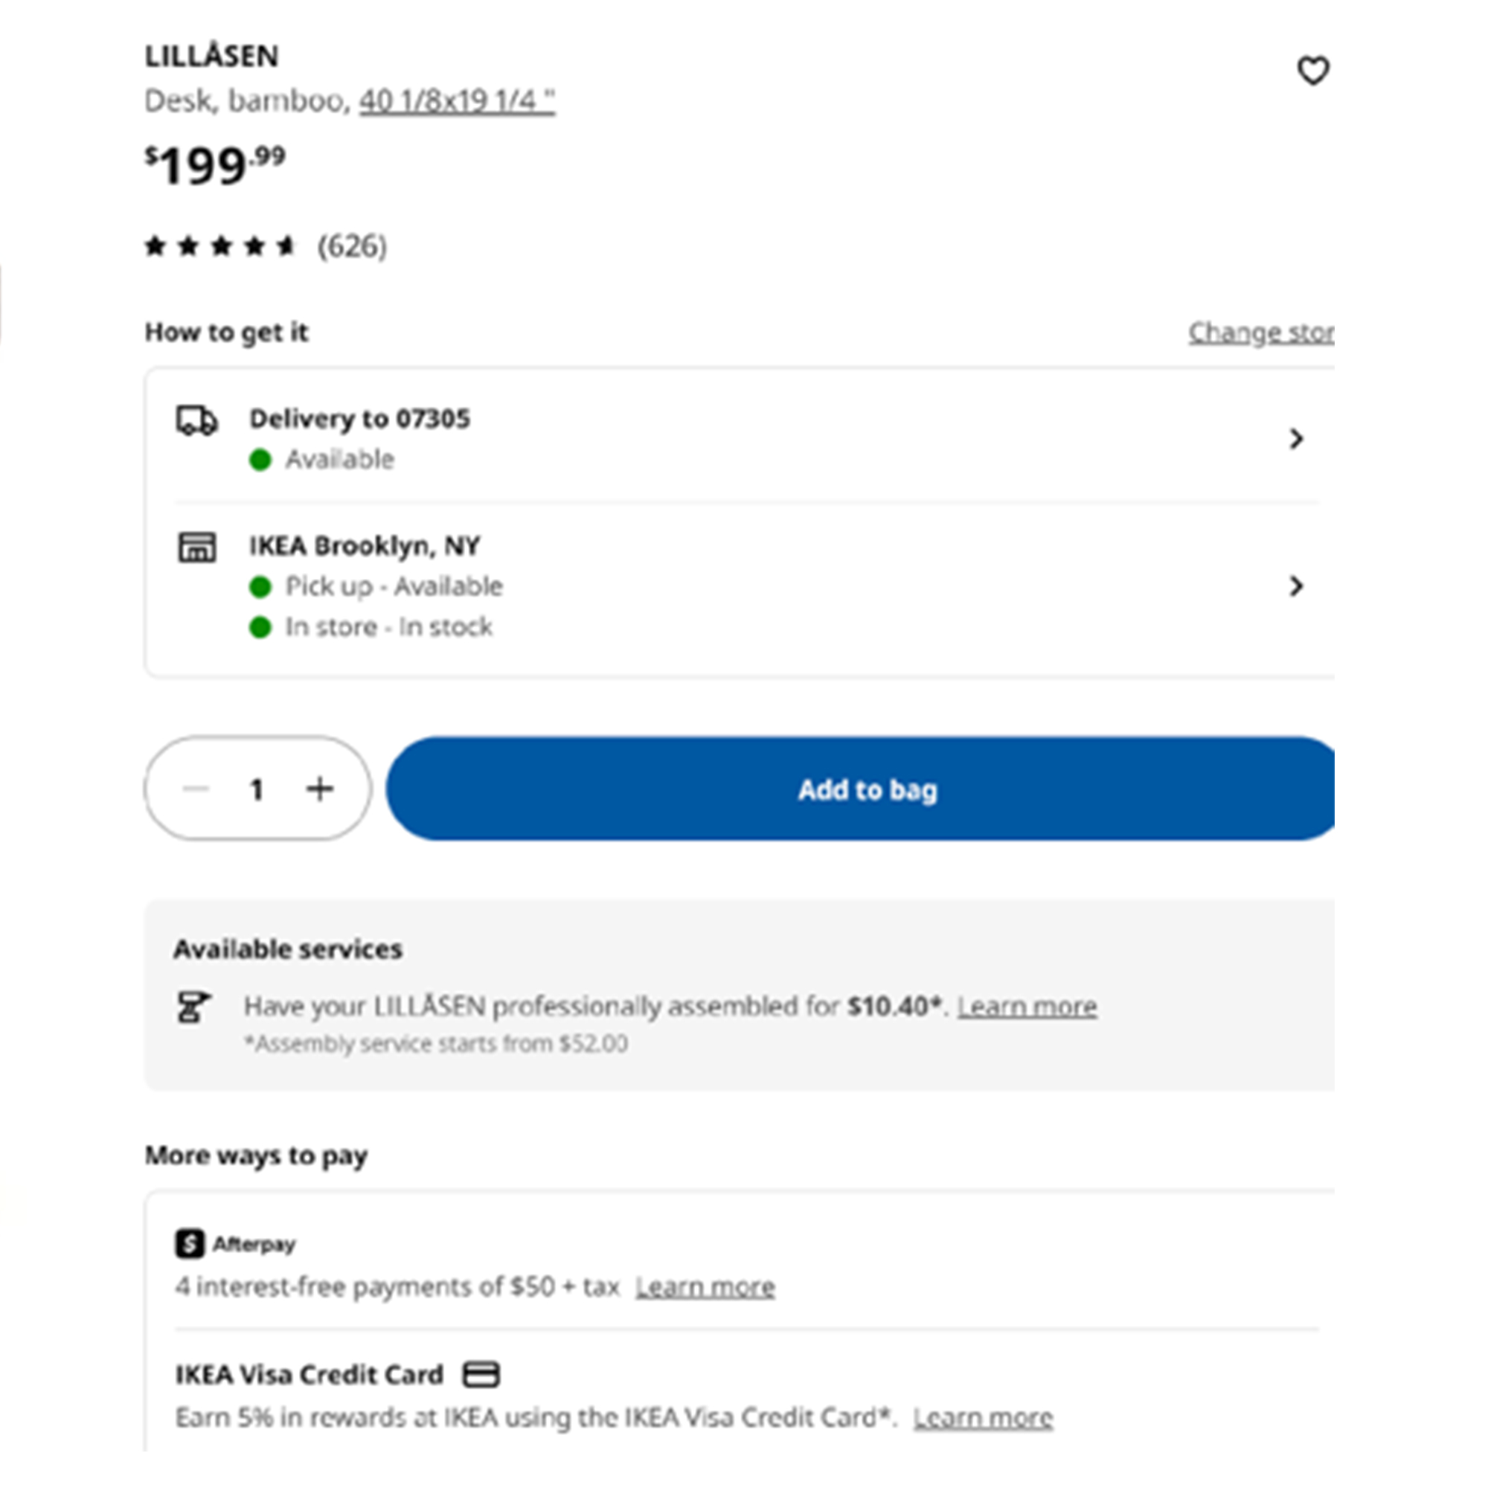1488x1488 pixels.
Task: Add the desk to bag
Action: pyautogui.click(x=860, y=789)
